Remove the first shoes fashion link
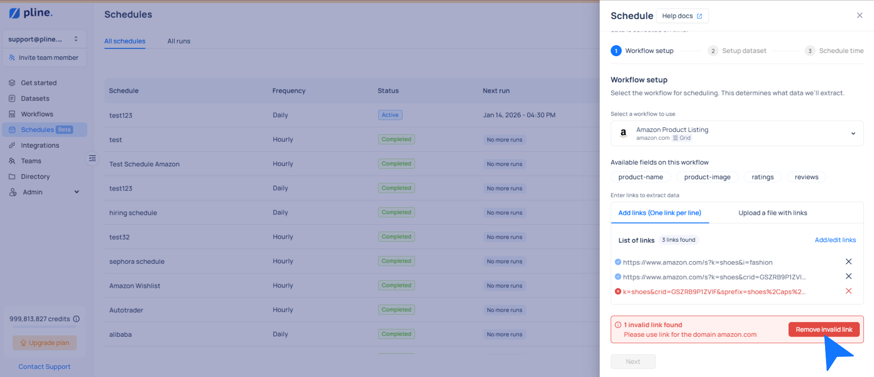 point(848,262)
